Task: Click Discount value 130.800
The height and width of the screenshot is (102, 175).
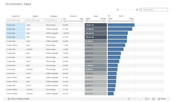Action: 66,33
